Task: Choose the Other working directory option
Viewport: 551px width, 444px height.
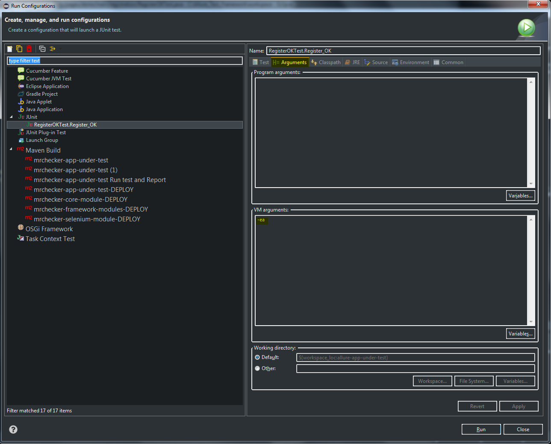Action: [x=257, y=368]
